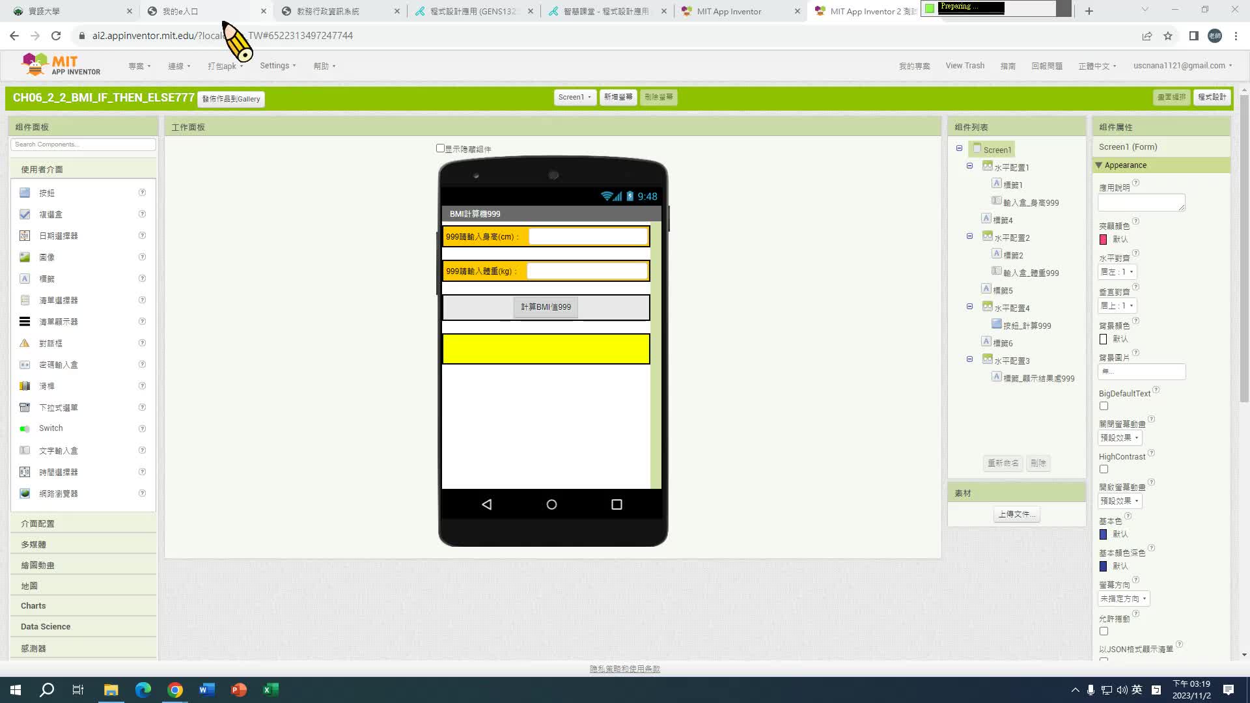Screen dimensions: 1250x703
Task: Enable the show hidden components checkbox
Action: pos(440,148)
